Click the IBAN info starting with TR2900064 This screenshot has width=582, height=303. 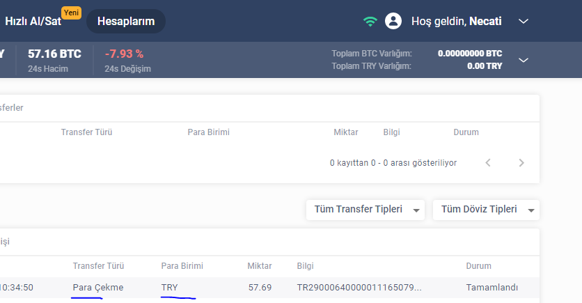pyautogui.click(x=359, y=287)
